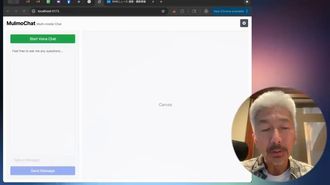Click the Send Message button
The width and height of the screenshot is (330, 185).
(x=43, y=171)
